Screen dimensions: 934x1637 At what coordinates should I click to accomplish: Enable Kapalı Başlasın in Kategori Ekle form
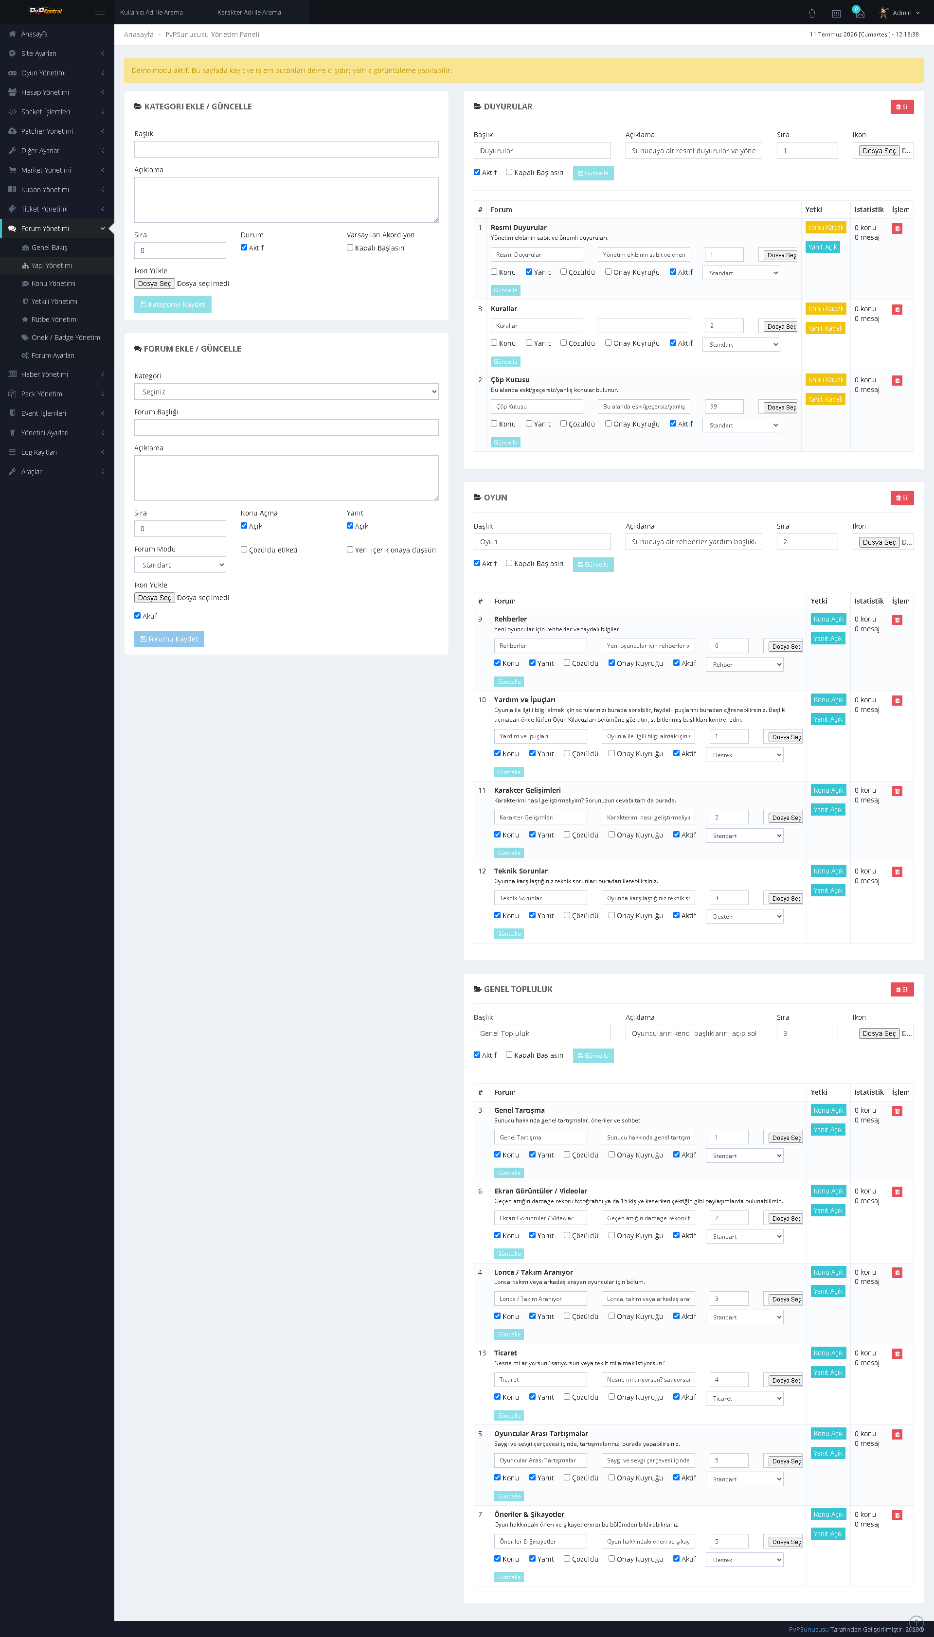click(350, 248)
